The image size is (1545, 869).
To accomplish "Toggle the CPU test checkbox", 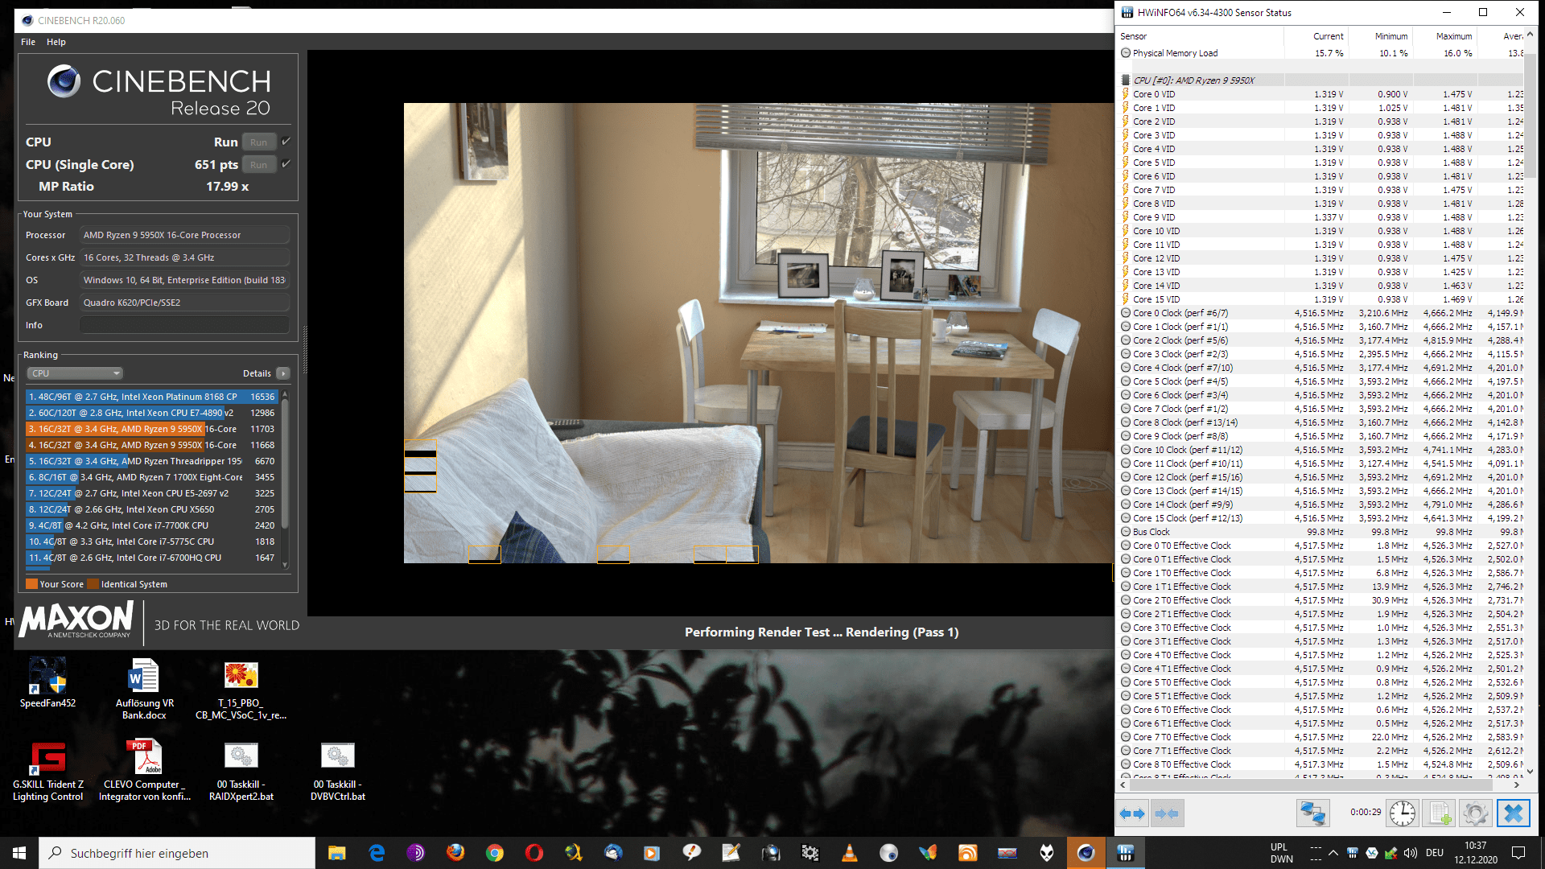I will [286, 142].
